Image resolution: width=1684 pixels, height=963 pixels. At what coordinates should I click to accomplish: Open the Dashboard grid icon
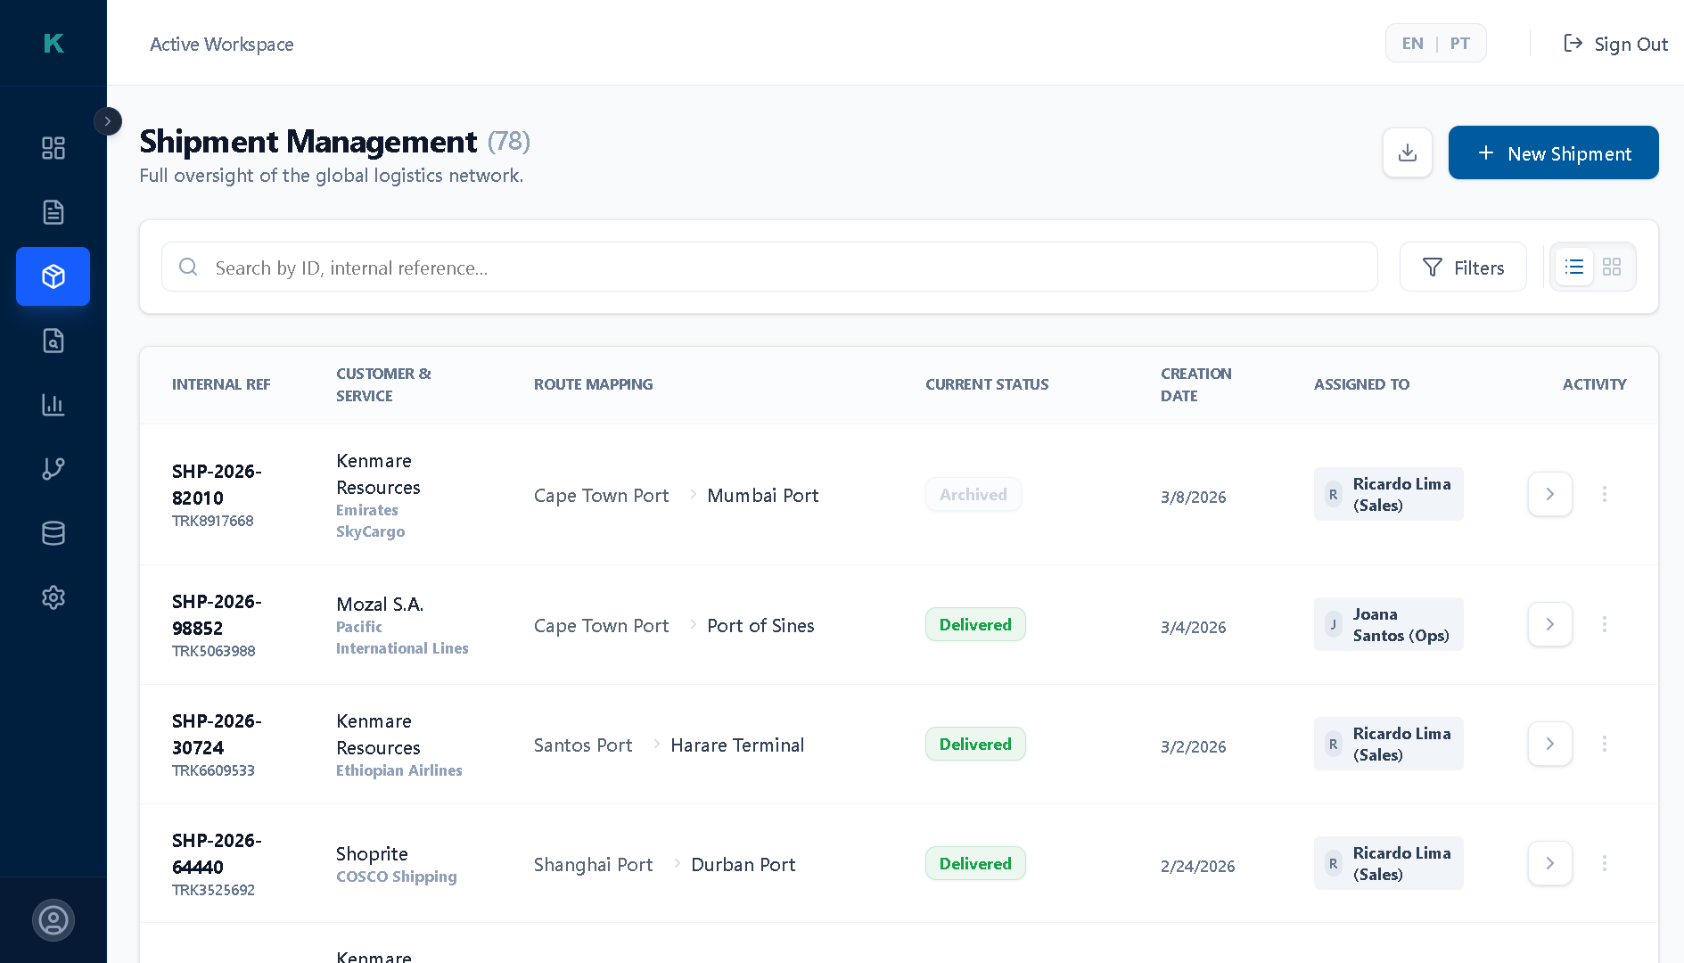53,148
